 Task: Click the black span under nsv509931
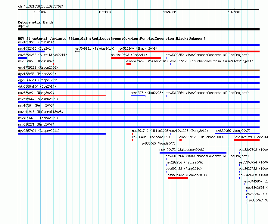(x=77, y=51)
